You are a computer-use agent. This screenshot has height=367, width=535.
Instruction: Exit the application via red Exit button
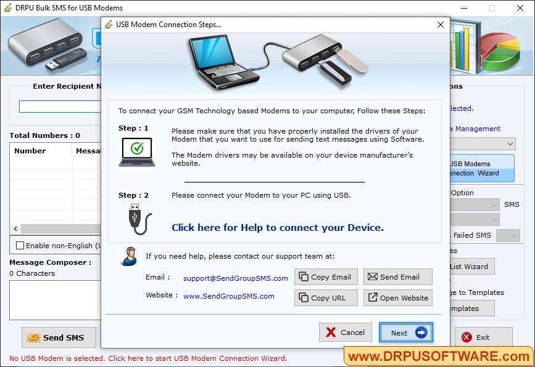point(483,337)
